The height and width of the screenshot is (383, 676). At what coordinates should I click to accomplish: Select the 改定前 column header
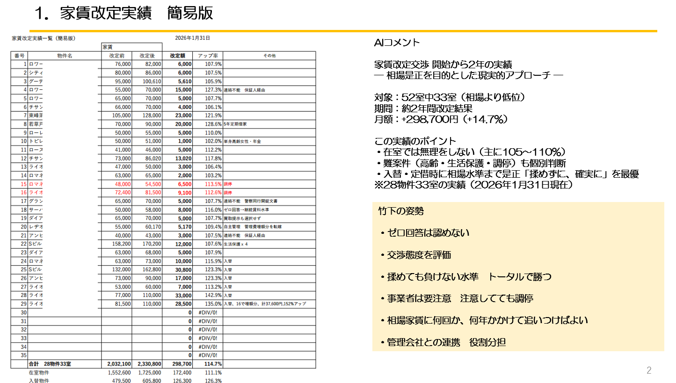pyautogui.click(x=116, y=56)
